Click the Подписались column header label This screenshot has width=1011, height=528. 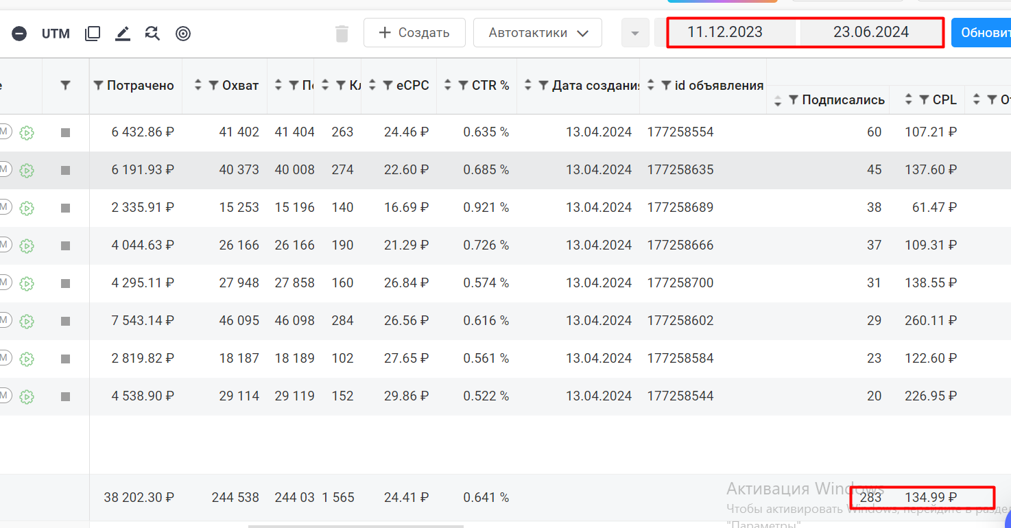[x=844, y=100]
